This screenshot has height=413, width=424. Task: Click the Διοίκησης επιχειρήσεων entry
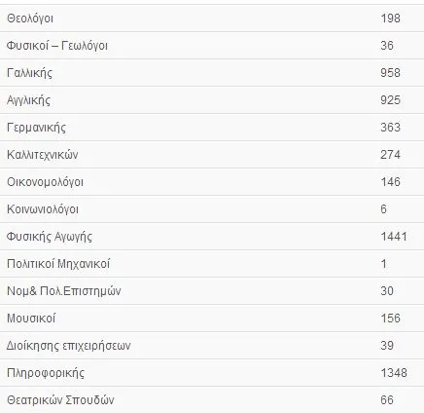click(x=212, y=346)
